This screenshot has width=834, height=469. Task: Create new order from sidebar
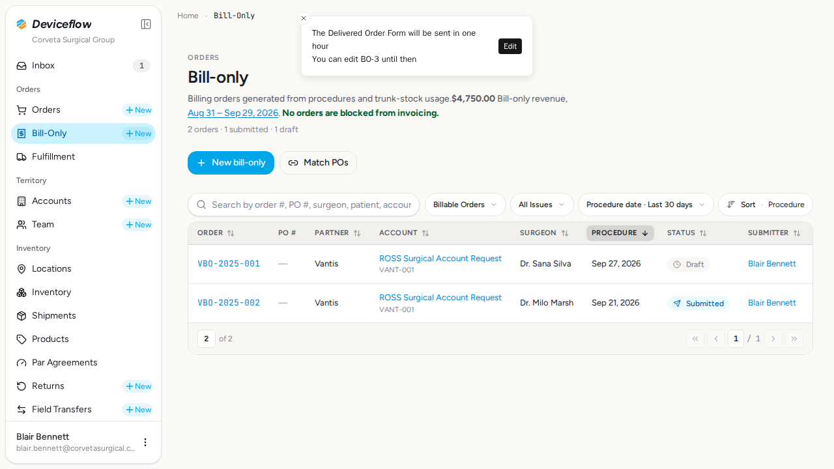[x=138, y=110]
